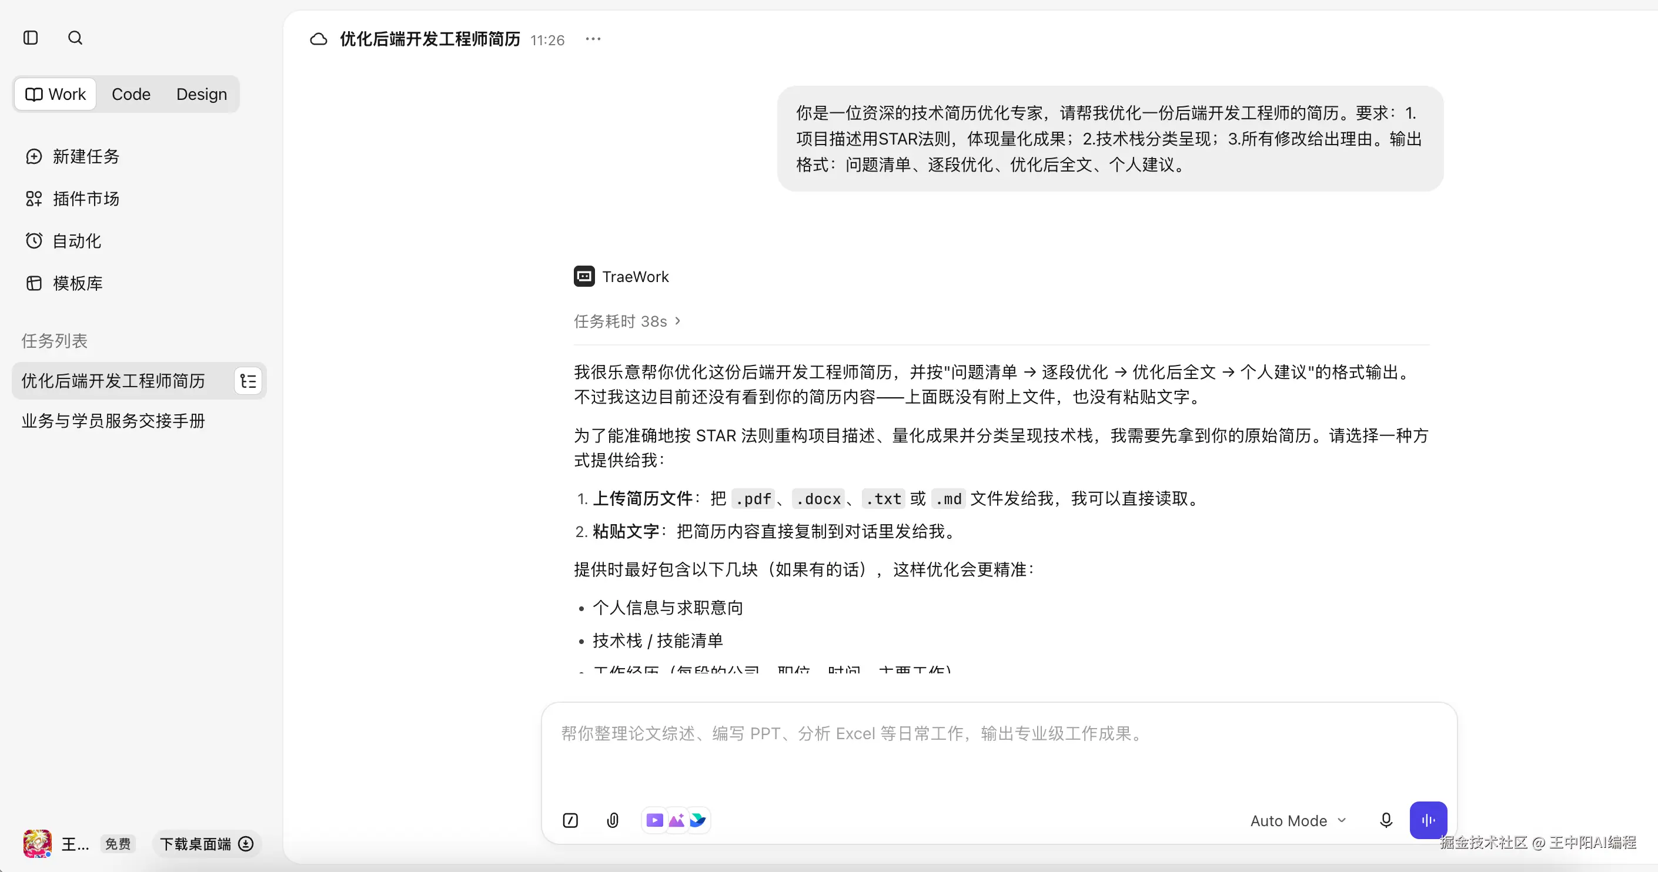1658x872 pixels.
Task: Click the 下载桌面端 button
Action: [206, 844]
